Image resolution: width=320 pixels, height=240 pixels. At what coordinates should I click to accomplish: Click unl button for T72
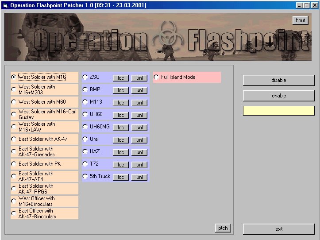tap(139, 165)
